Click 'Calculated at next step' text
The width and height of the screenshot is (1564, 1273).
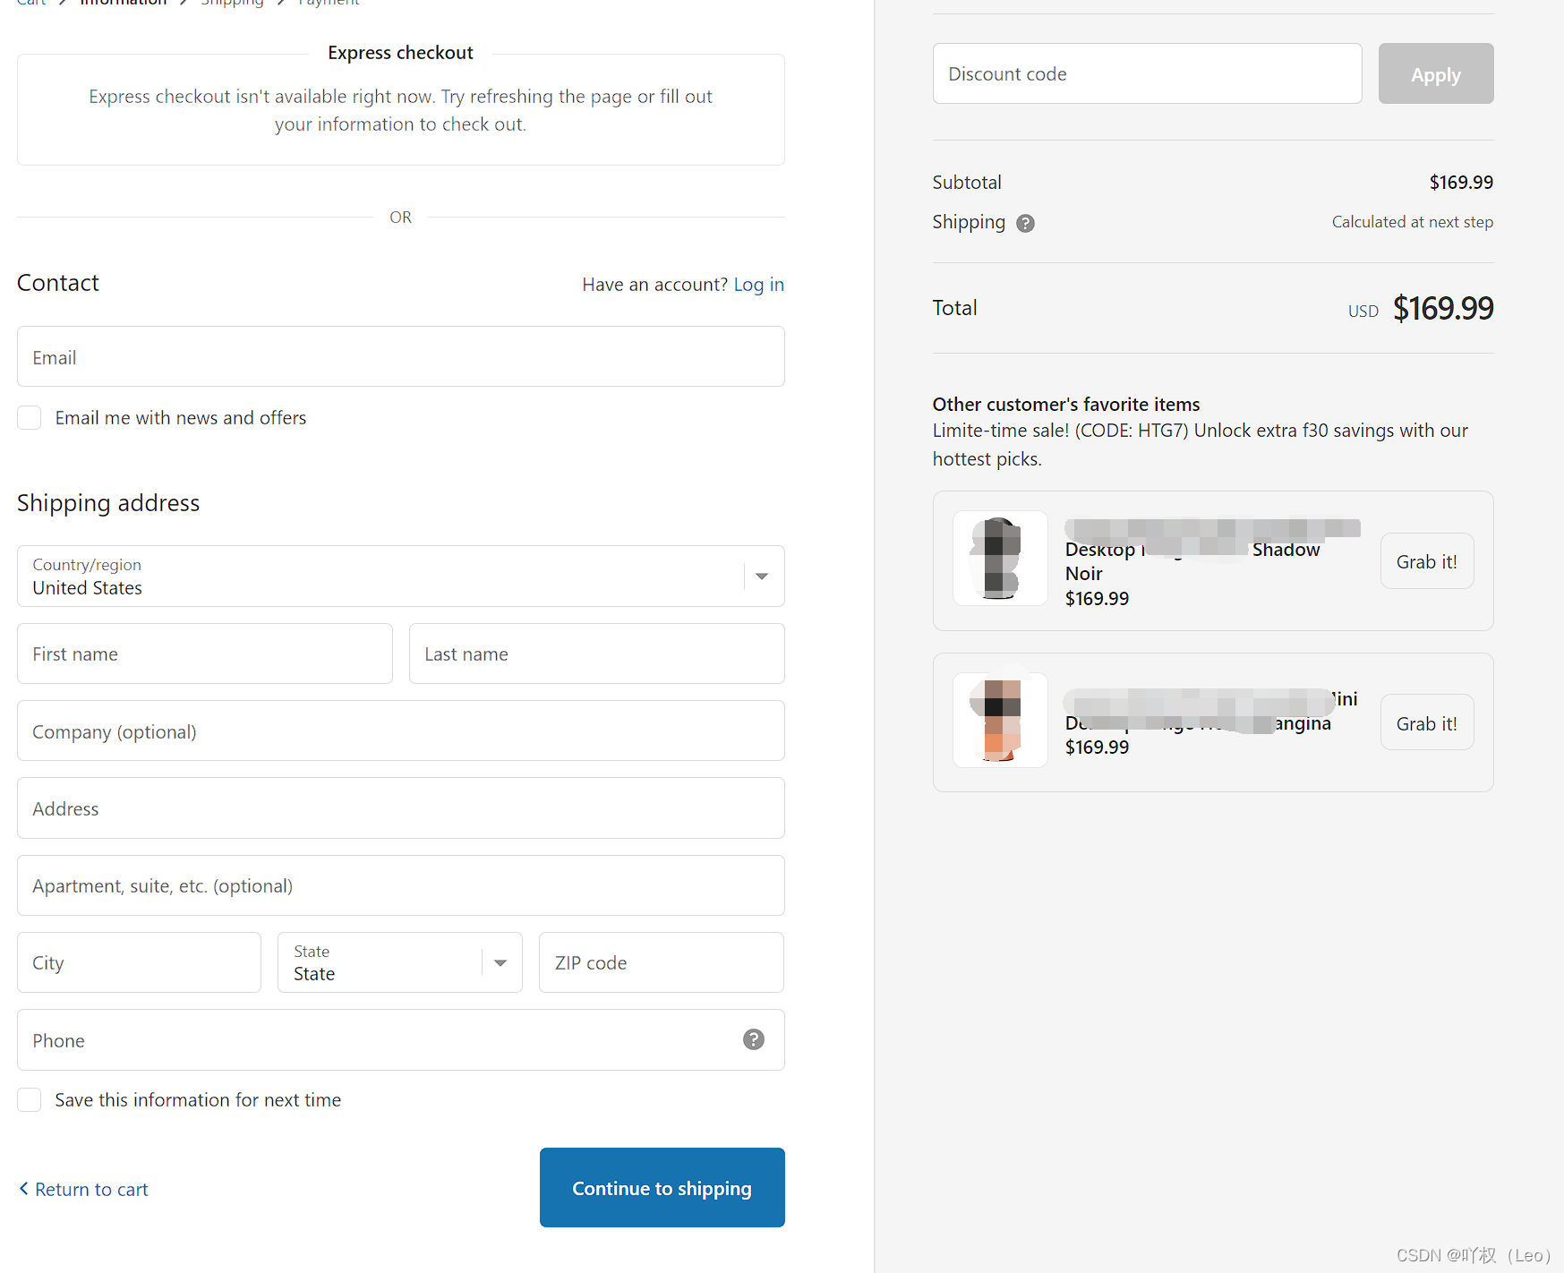click(x=1412, y=222)
